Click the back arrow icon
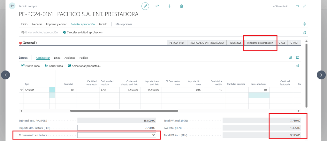The height and width of the screenshot is (141, 327). 12,6
